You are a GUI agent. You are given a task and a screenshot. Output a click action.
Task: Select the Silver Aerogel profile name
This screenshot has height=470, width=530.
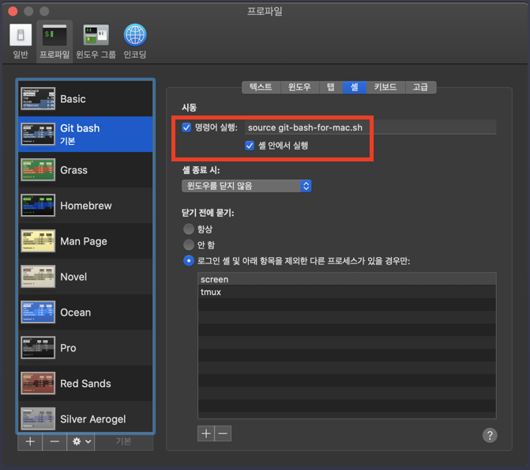click(x=93, y=419)
